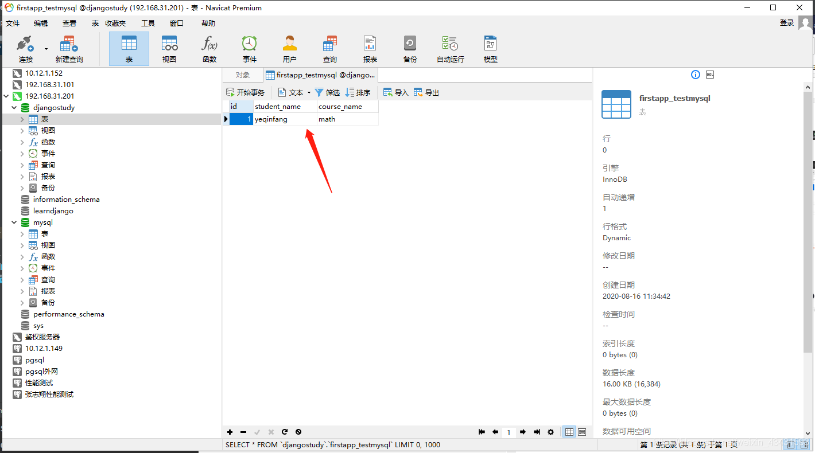Screen dimensions: 815x453
Task: Select connection 192.168.31.101
Action: tap(50, 85)
